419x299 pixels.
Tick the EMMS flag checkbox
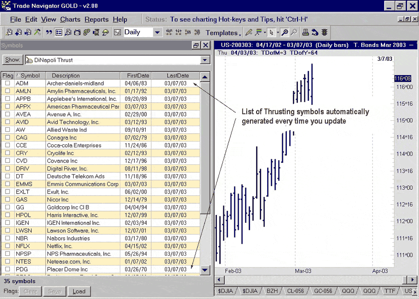[7, 183]
